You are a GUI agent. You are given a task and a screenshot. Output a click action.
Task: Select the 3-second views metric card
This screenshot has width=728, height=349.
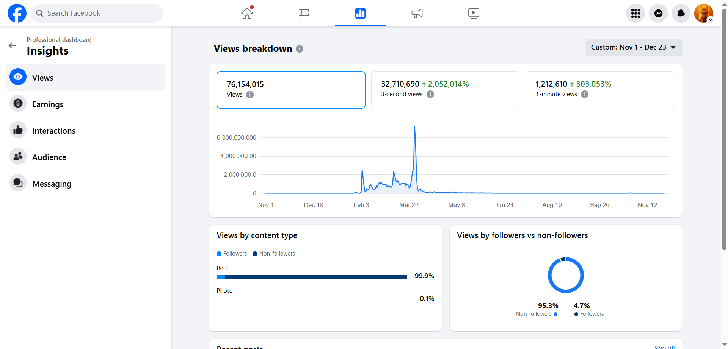446,90
